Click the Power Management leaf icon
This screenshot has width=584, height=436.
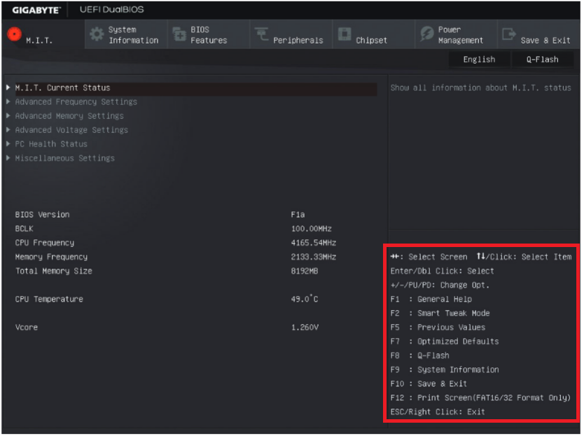pyautogui.click(x=427, y=34)
